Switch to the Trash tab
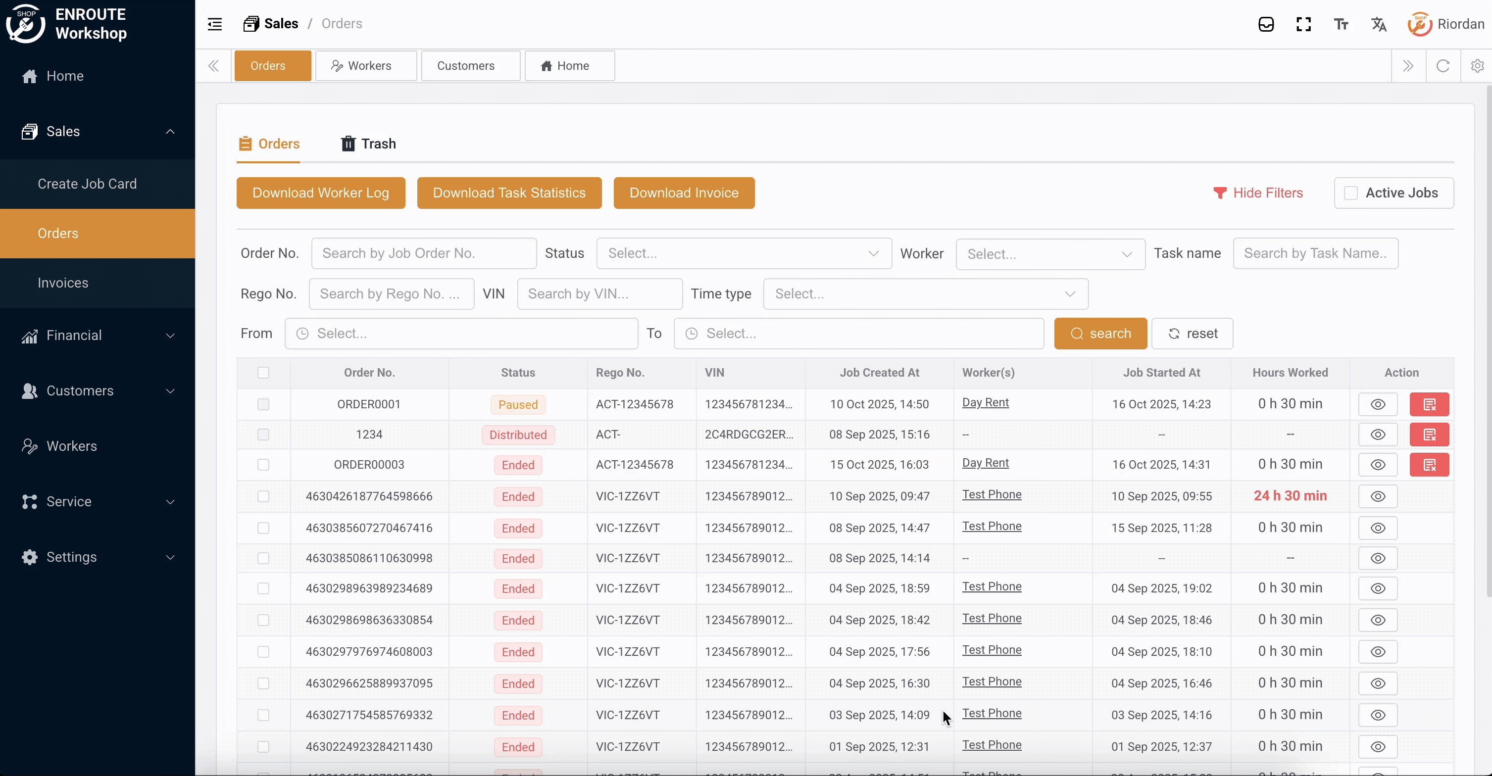Image resolution: width=1492 pixels, height=776 pixels. click(368, 144)
